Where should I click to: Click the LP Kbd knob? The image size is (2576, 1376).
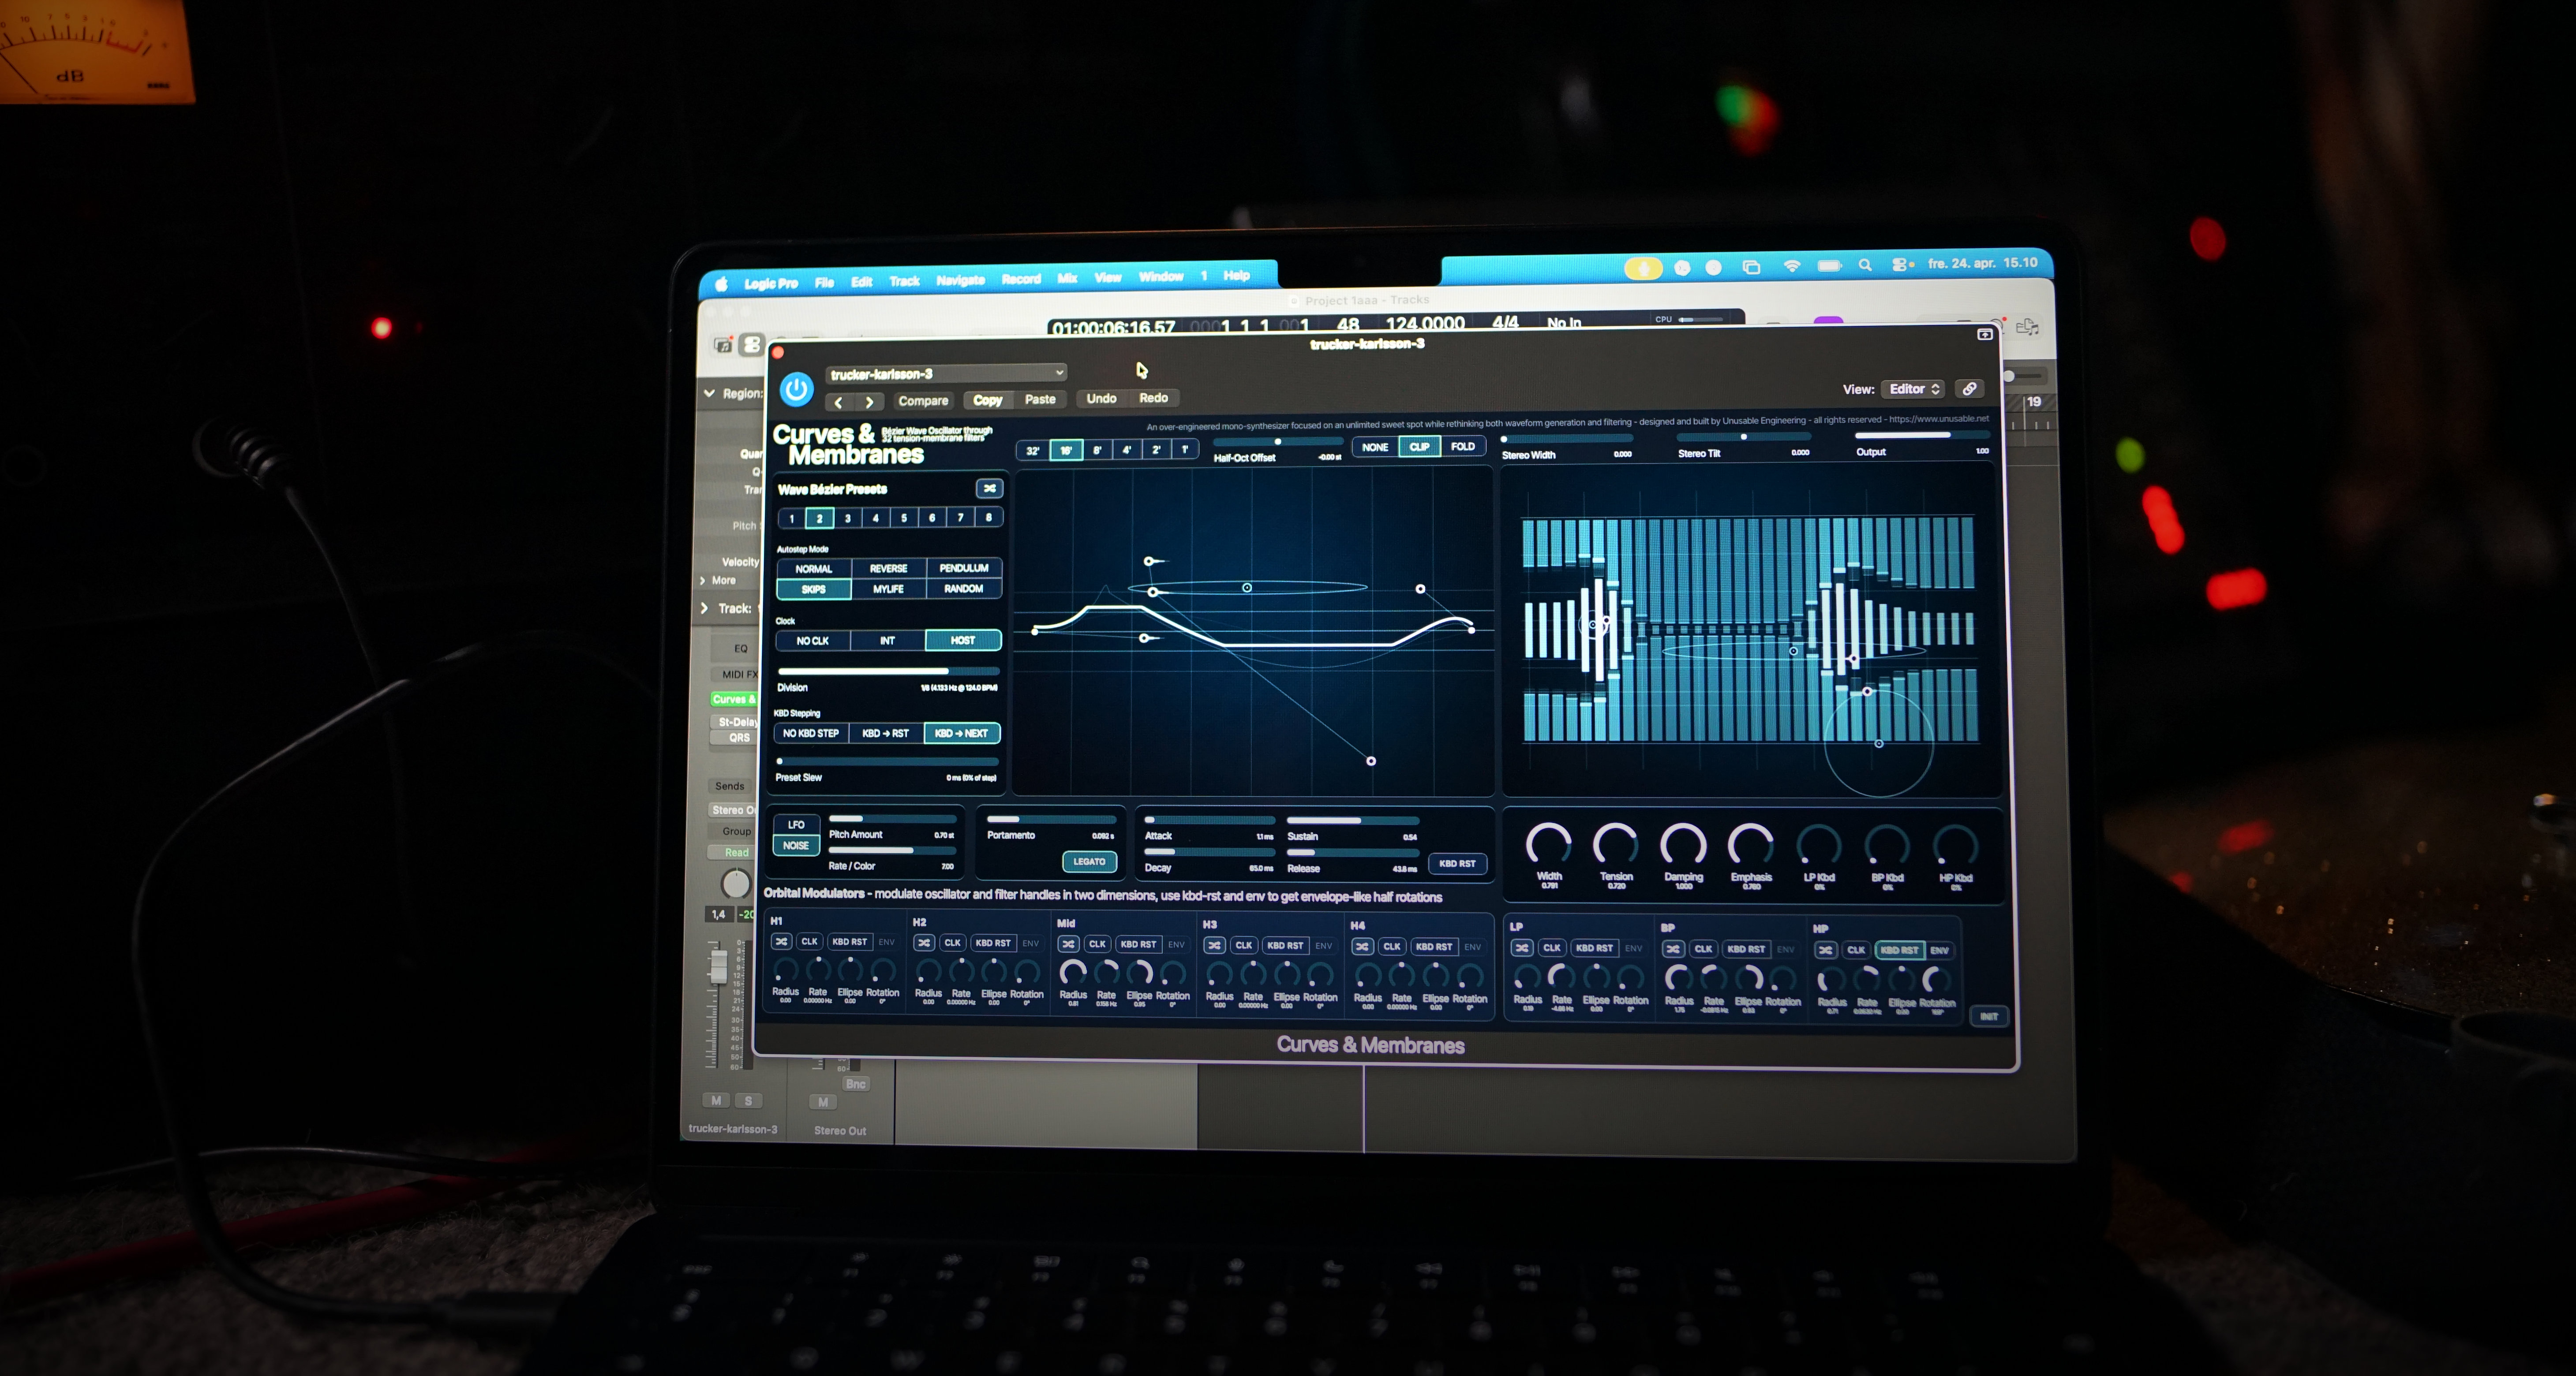pos(1819,846)
